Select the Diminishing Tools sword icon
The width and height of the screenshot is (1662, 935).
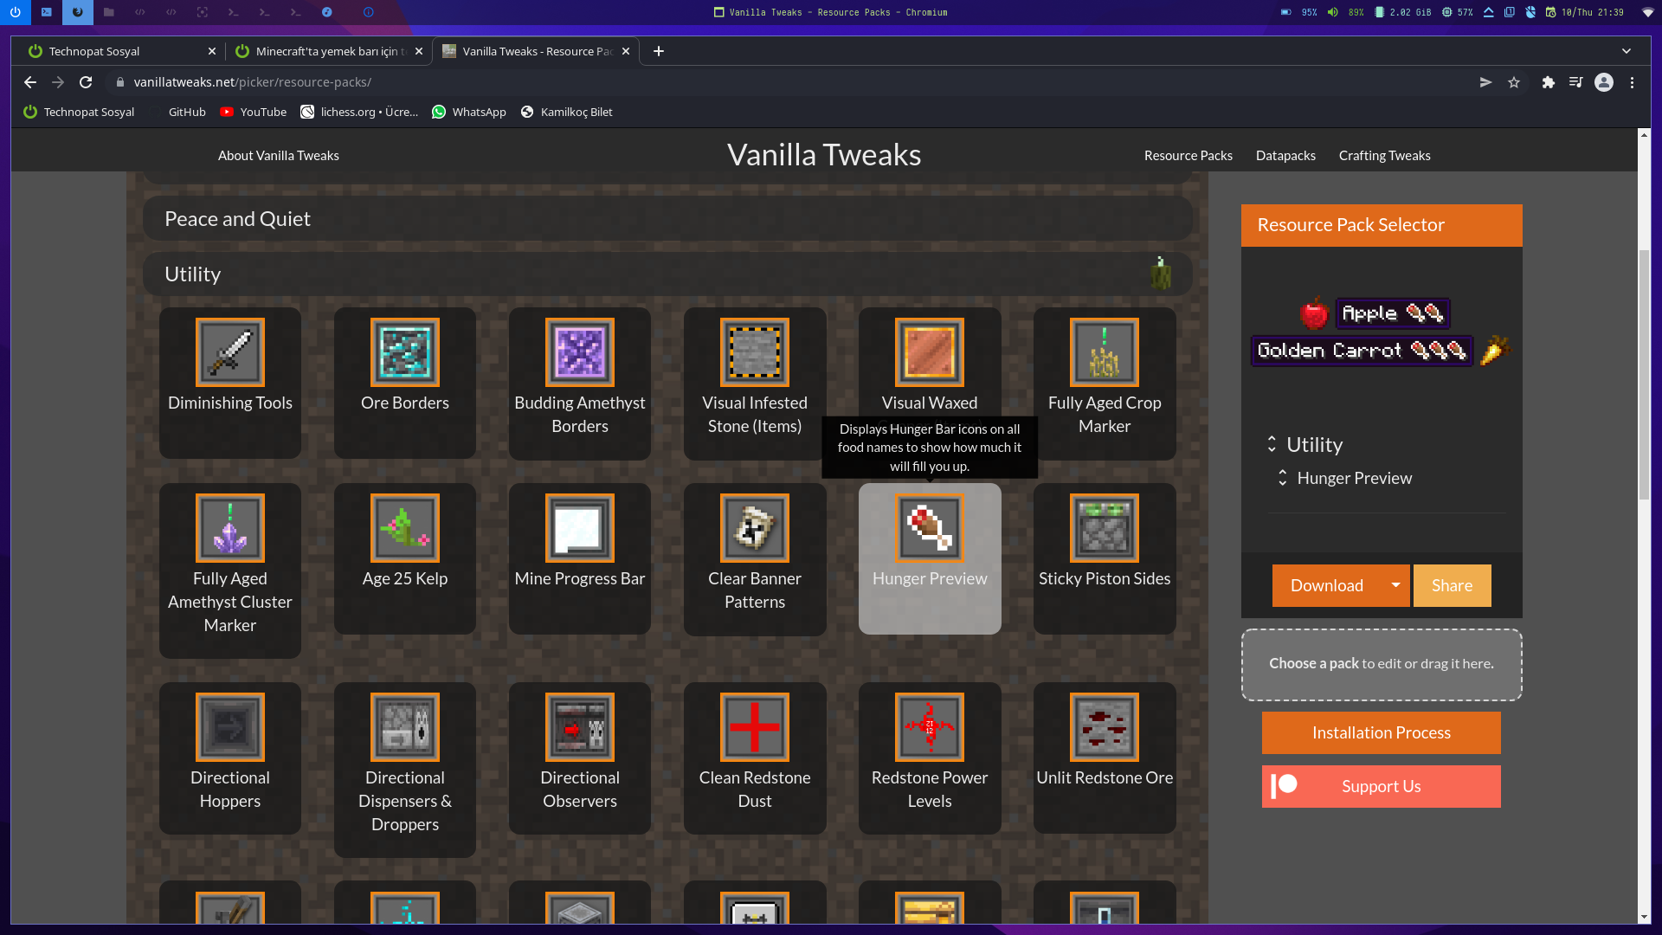(x=229, y=352)
